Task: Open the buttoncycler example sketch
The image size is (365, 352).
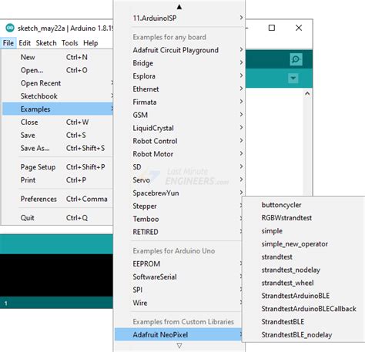Action: [304, 205]
